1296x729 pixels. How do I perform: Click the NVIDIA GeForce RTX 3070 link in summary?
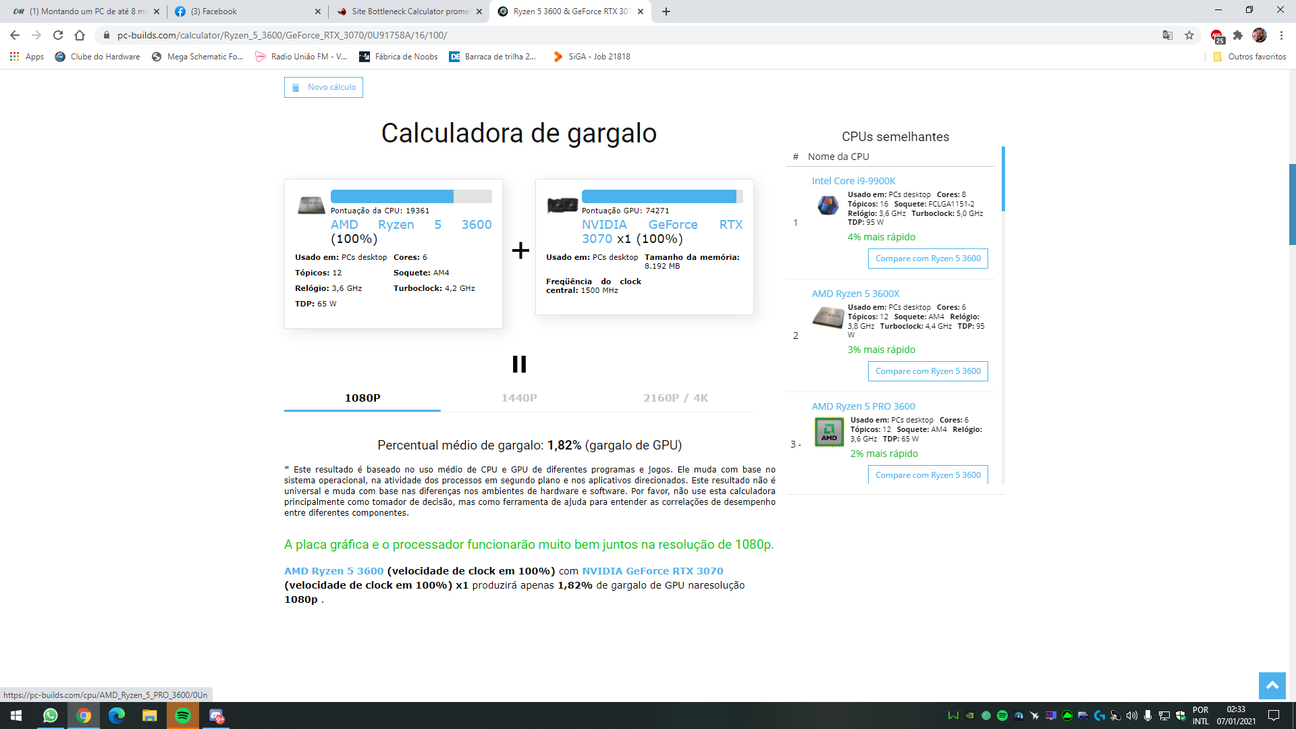click(653, 571)
